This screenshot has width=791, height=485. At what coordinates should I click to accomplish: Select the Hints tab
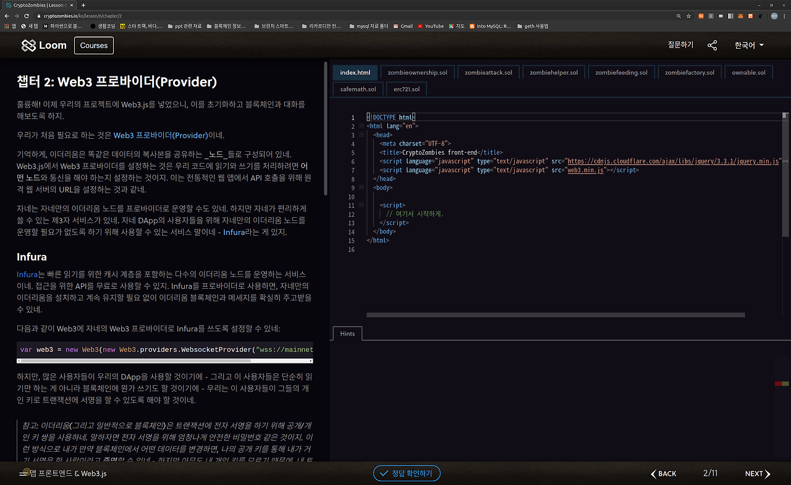click(x=347, y=333)
